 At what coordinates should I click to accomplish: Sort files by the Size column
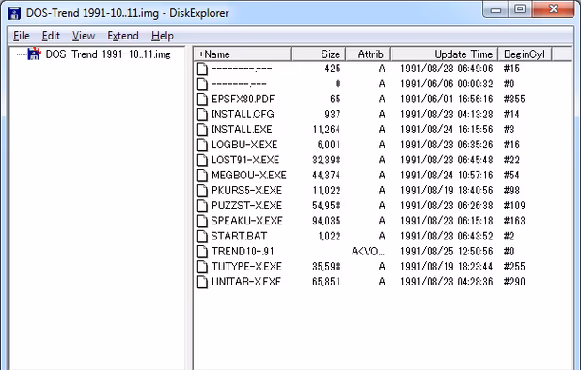click(x=319, y=54)
